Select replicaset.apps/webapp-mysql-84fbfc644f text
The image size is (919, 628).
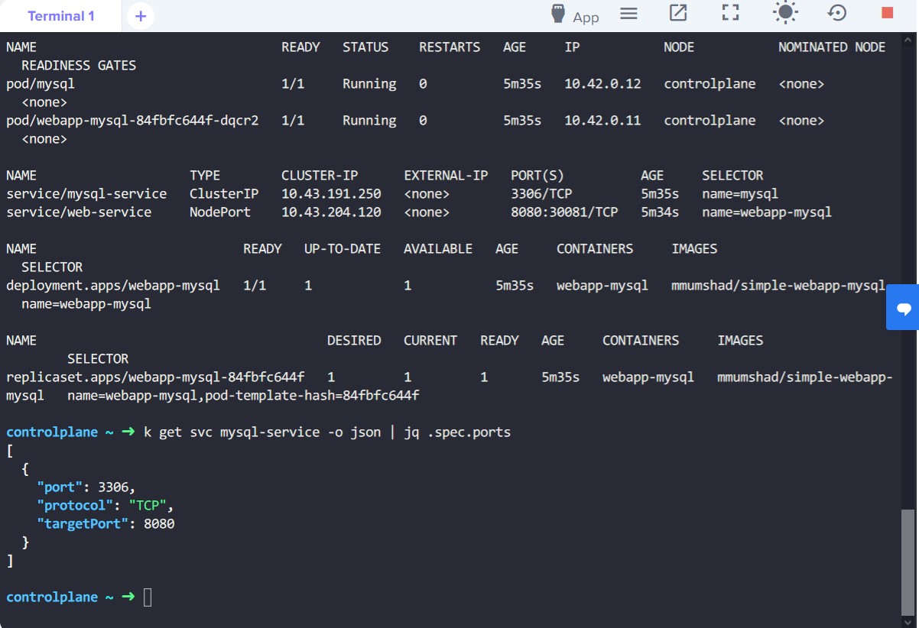(x=155, y=377)
